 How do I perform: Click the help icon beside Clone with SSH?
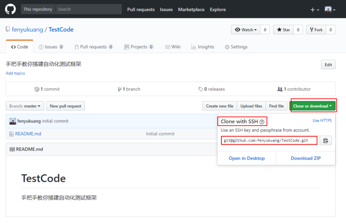[x=262, y=122]
